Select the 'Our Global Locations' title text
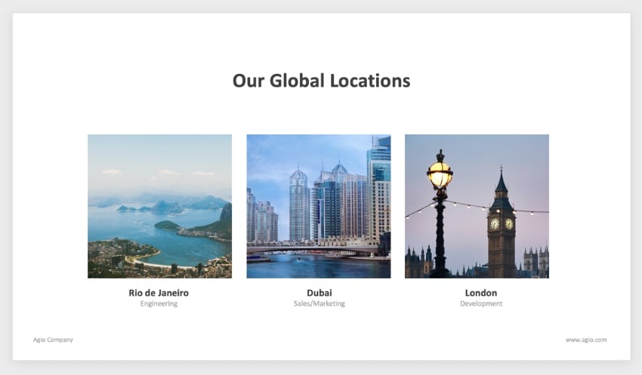This screenshot has width=642, height=375. (322, 81)
